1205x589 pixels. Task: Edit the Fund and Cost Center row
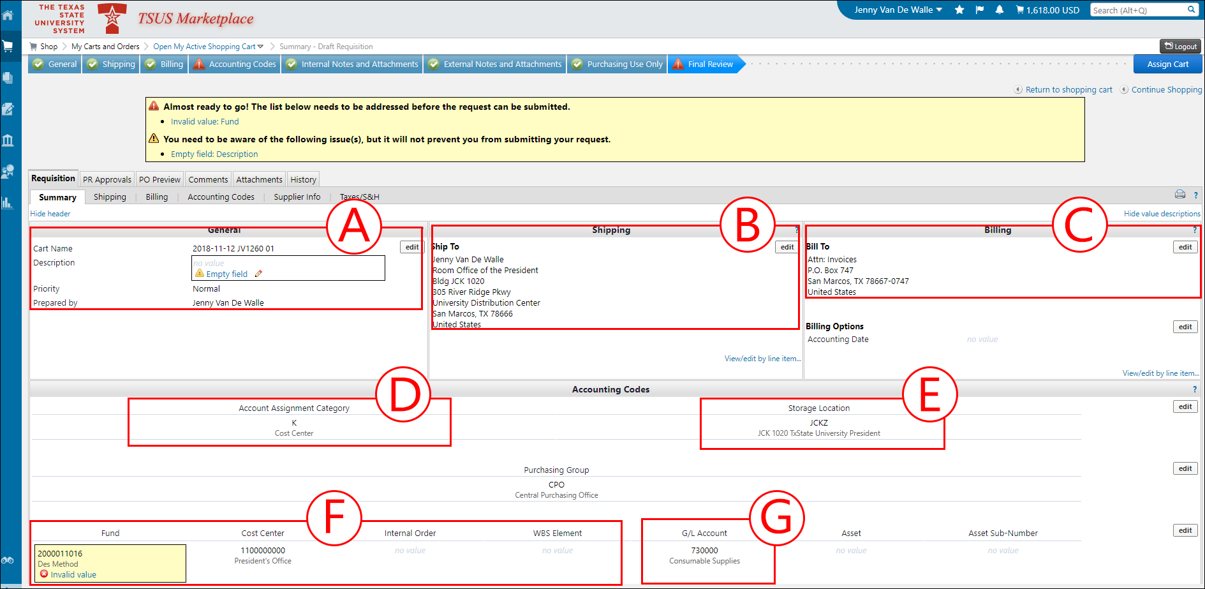pos(1185,530)
